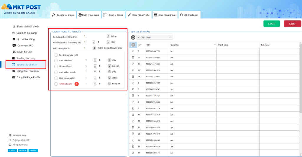The width and height of the screenshot is (302, 157).
Task: Click the Lịch sử bài đăng list icon
Action: coord(14,39)
